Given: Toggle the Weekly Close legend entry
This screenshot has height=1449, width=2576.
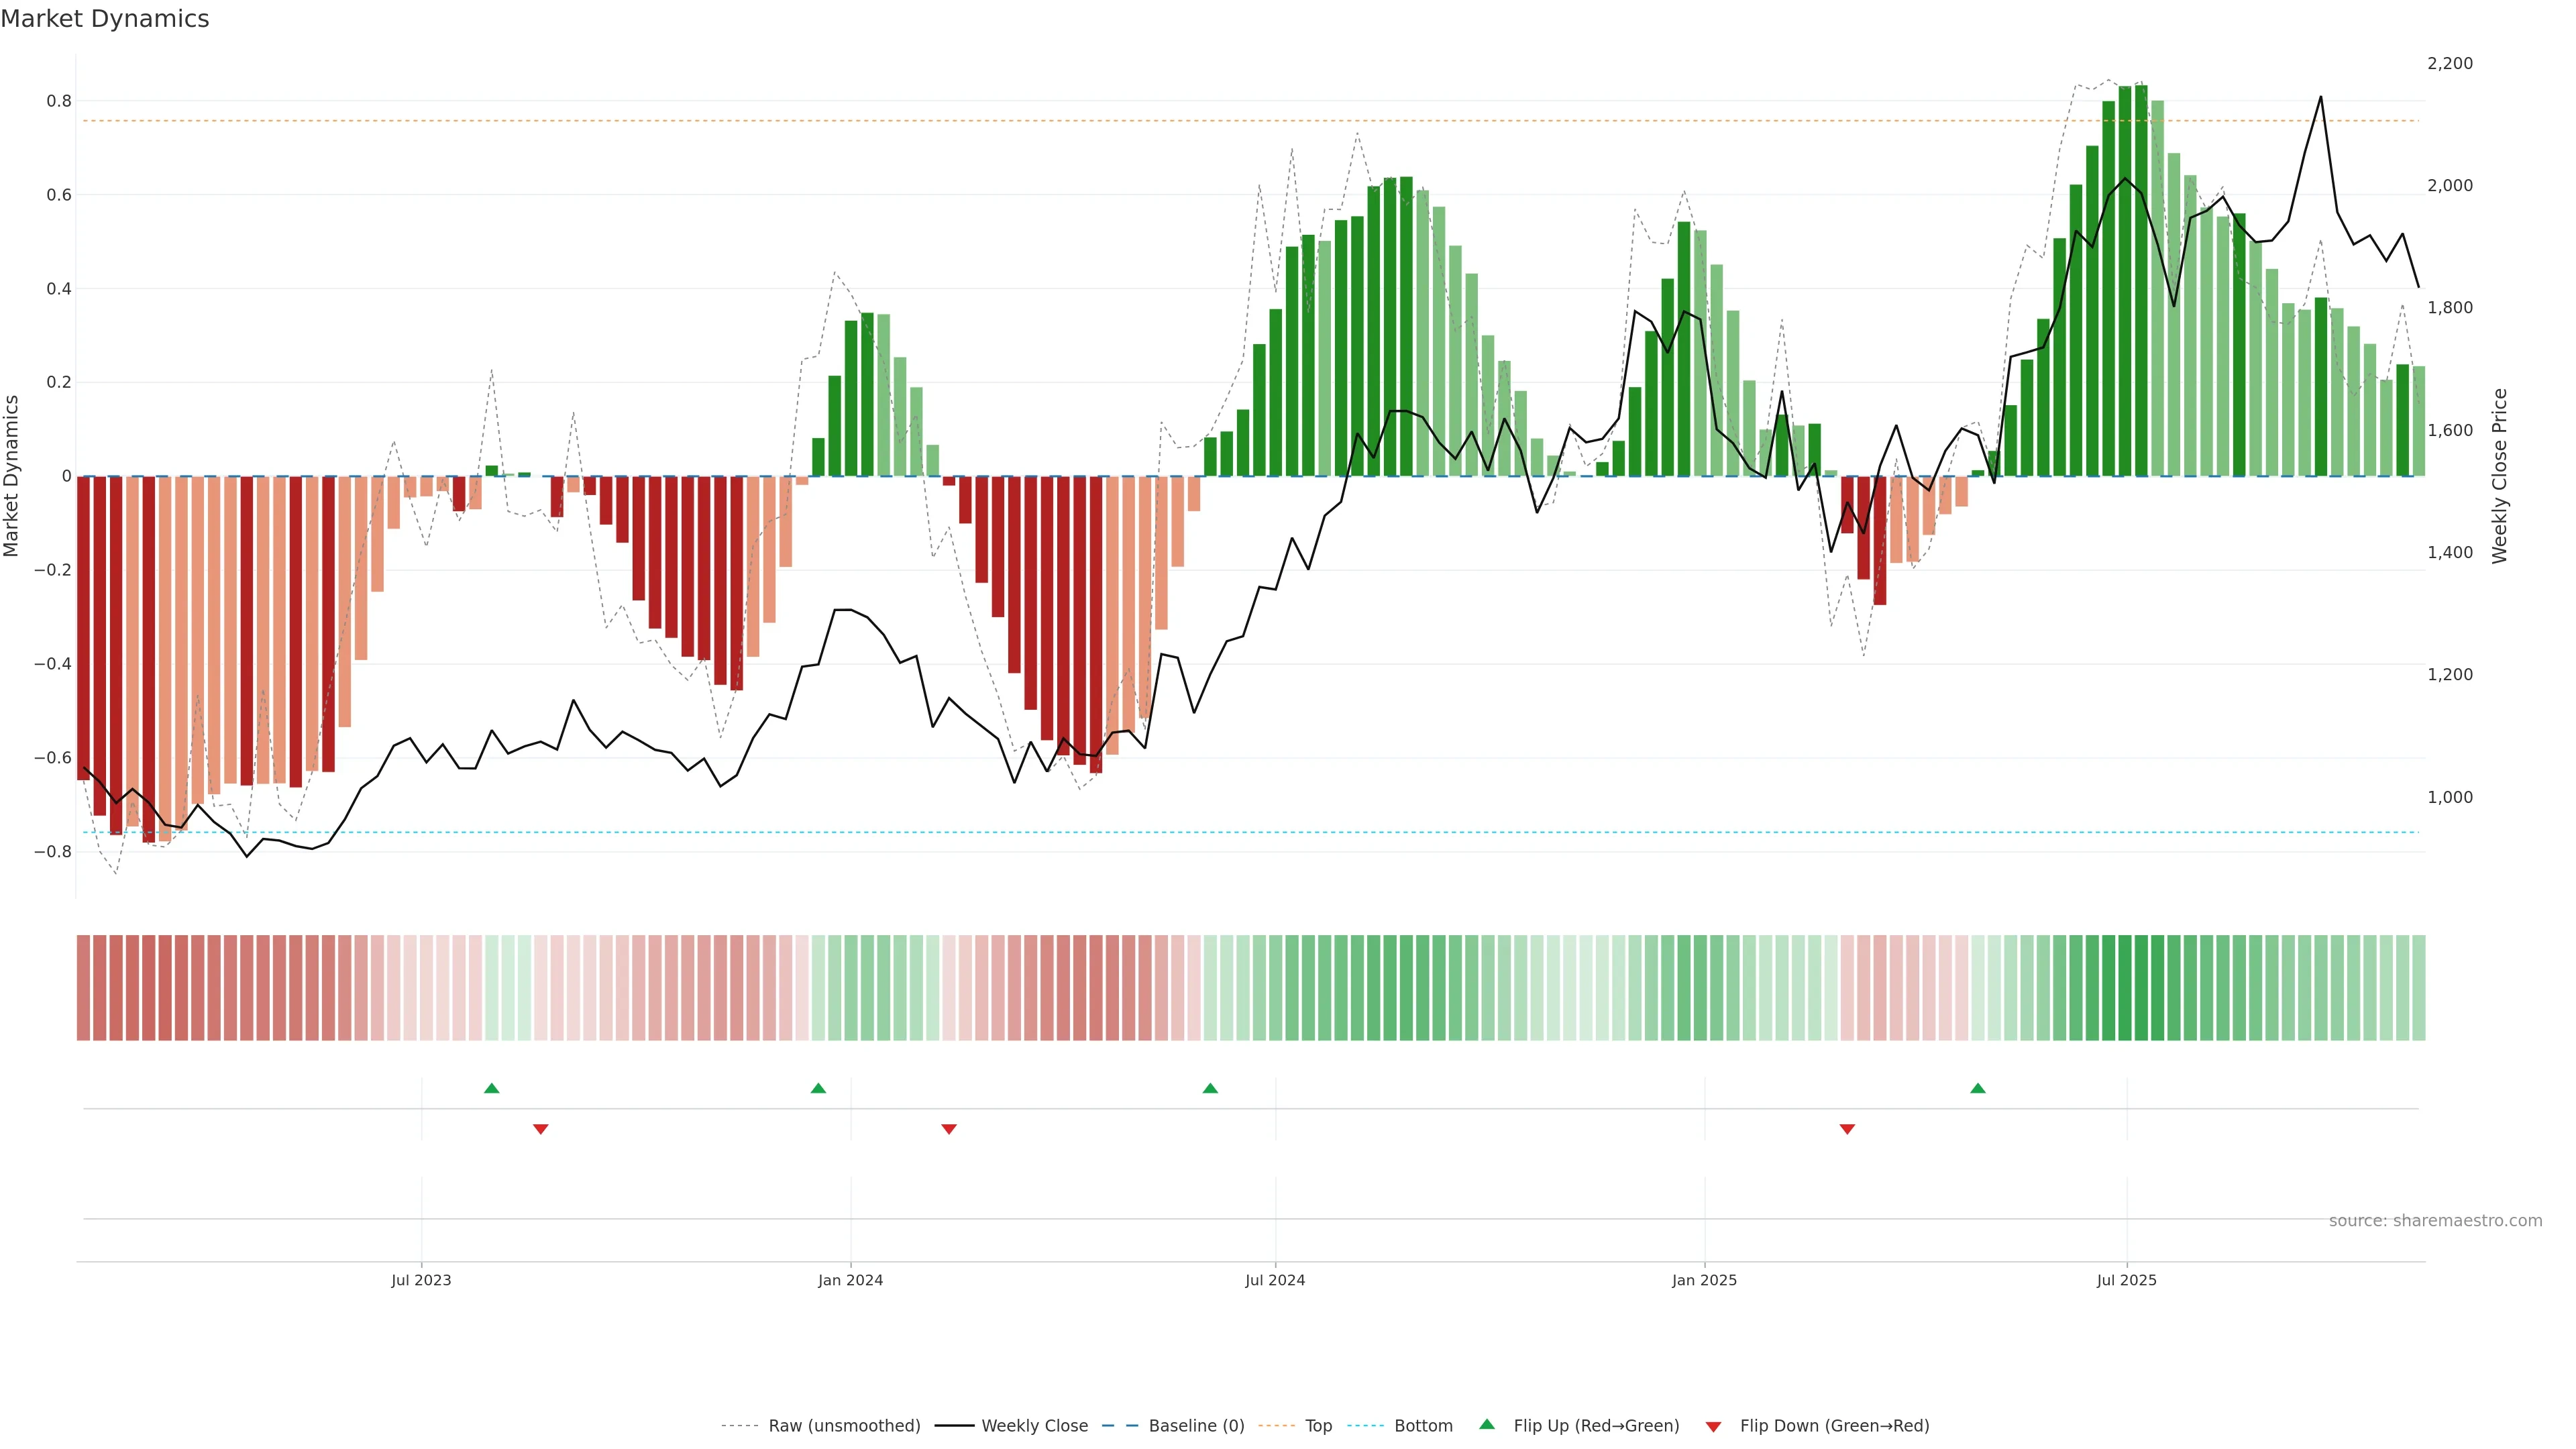Looking at the screenshot, I should pos(1034,1425).
